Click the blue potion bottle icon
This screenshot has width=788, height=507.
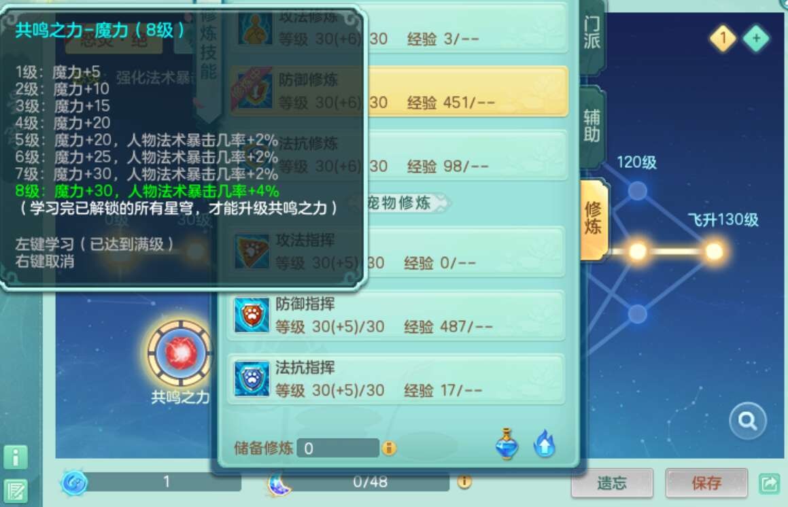pos(507,444)
